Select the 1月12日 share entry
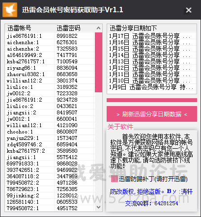The width and height of the screenshot is (201, 217). click(x=152, y=68)
